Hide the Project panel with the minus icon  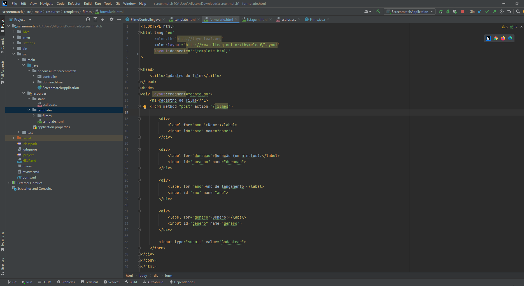tap(119, 19)
